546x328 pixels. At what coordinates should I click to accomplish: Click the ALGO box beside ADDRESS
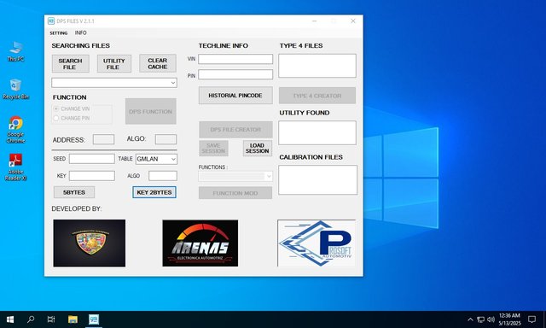coord(166,139)
